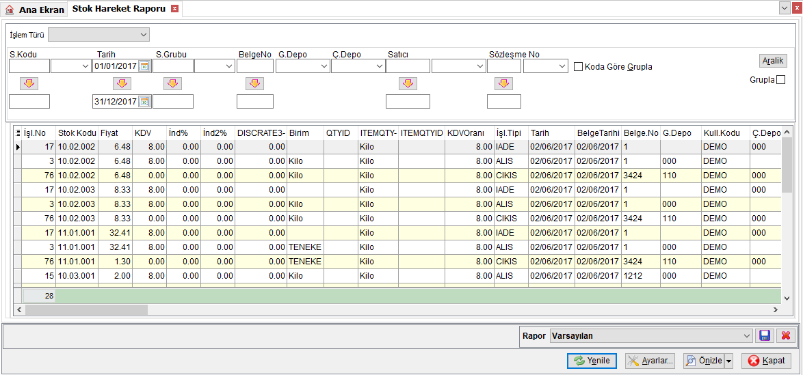This screenshot has height=375, width=803.
Task: Click the down arrow button under BelgeNo
Action: 254,83
